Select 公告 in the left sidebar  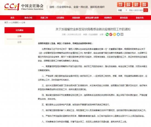pos(19,36)
